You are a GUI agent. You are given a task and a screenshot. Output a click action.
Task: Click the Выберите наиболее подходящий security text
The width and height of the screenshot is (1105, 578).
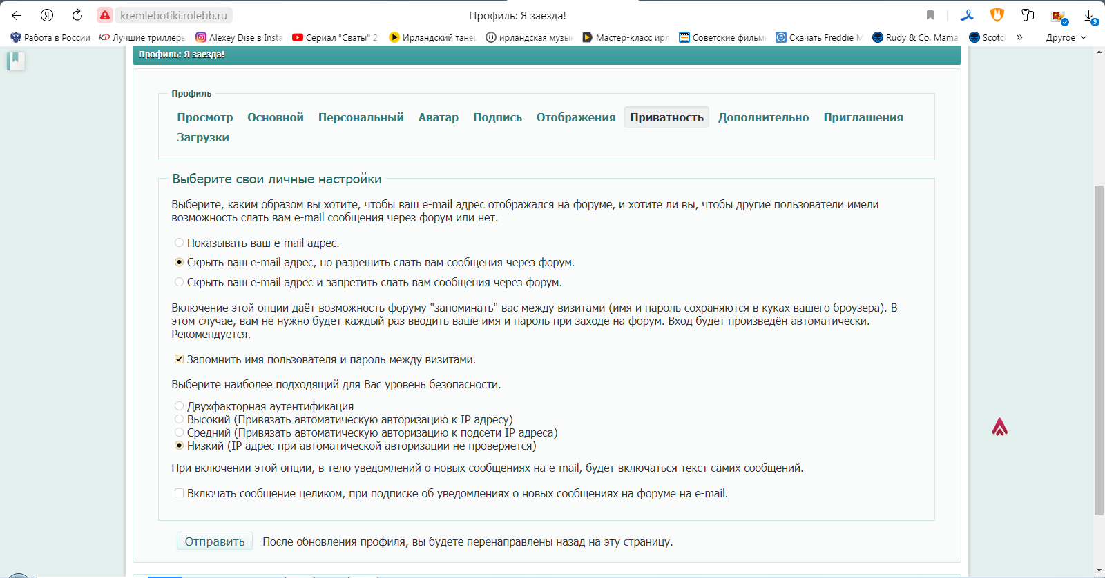pos(336,384)
